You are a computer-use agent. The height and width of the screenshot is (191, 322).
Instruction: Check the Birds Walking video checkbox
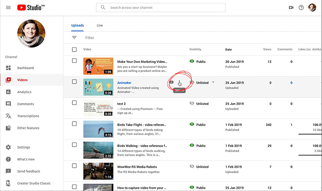(74, 145)
